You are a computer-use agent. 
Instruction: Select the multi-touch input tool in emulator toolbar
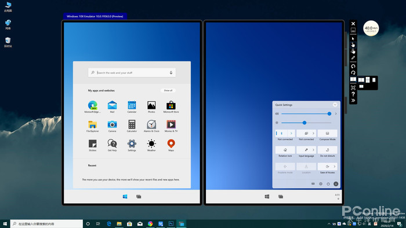click(x=353, y=51)
